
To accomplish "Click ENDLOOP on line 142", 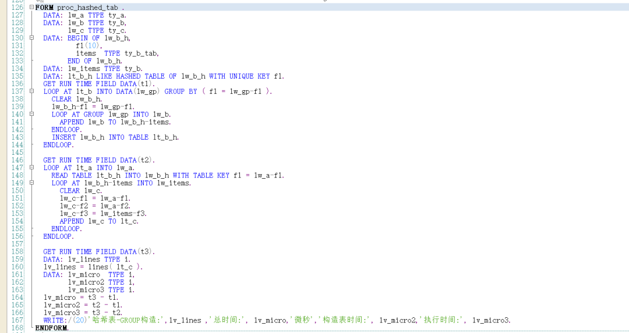I will click(x=66, y=129).
